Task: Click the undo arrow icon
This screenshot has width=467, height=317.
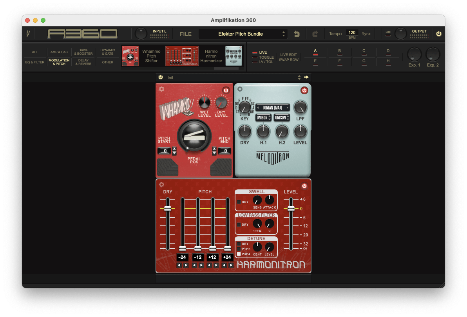Action: [x=297, y=34]
